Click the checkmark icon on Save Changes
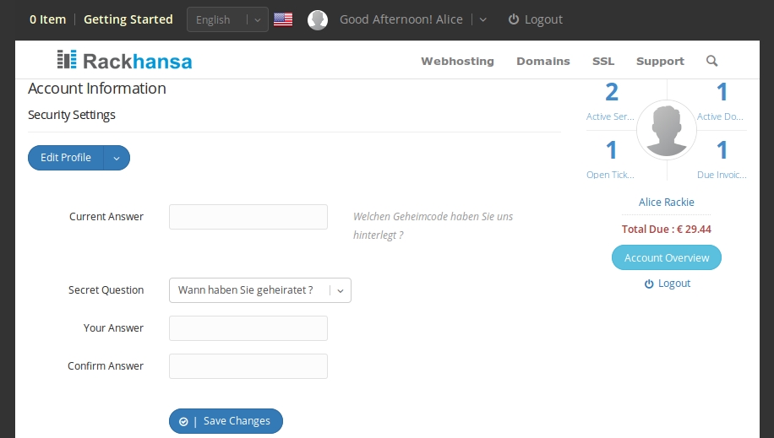Viewport: 774px width, 438px height. tap(183, 422)
